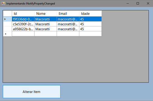
Task: Click empty Email cell in new row
Action: [68, 34]
